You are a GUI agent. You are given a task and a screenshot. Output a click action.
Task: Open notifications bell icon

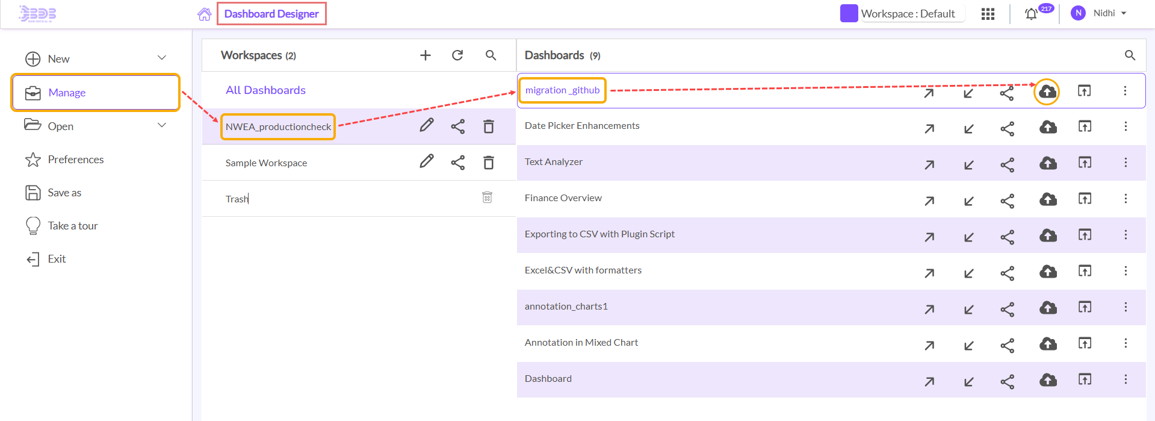click(x=1031, y=14)
